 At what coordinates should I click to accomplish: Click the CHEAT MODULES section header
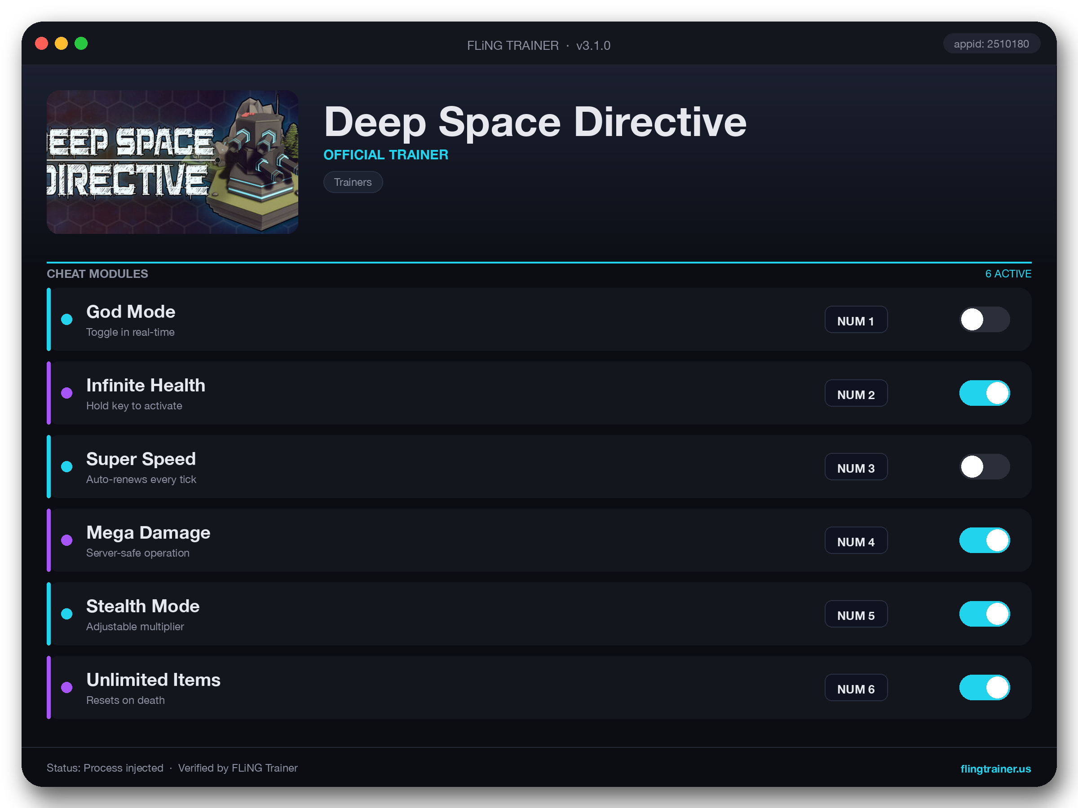[97, 274]
